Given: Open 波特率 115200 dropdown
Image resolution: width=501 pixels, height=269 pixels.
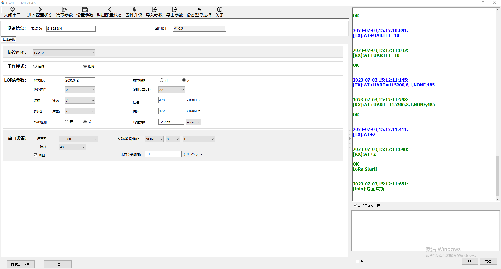Looking at the screenshot, I should [x=78, y=139].
